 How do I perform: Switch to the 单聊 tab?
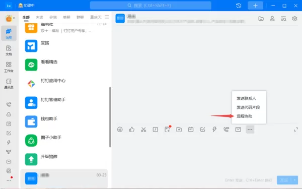click(x=66, y=17)
